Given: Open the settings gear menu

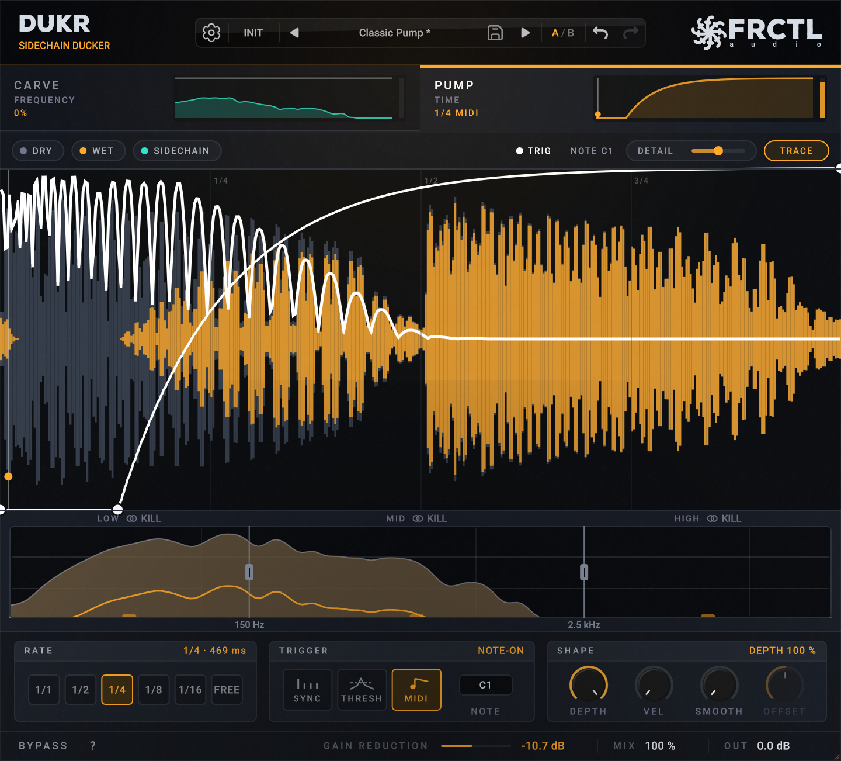Looking at the screenshot, I should 211,33.
